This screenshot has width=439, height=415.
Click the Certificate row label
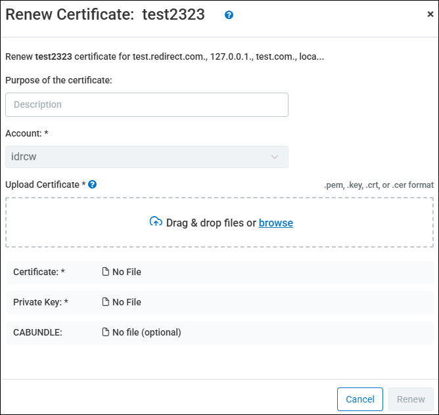[39, 272]
